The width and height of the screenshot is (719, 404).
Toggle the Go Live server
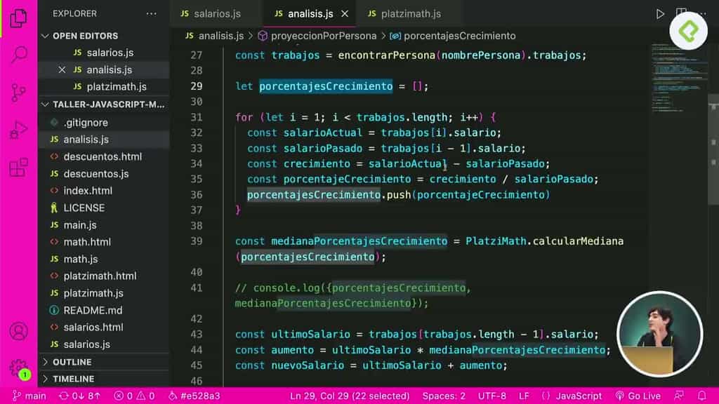pyautogui.click(x=638, y=395)
